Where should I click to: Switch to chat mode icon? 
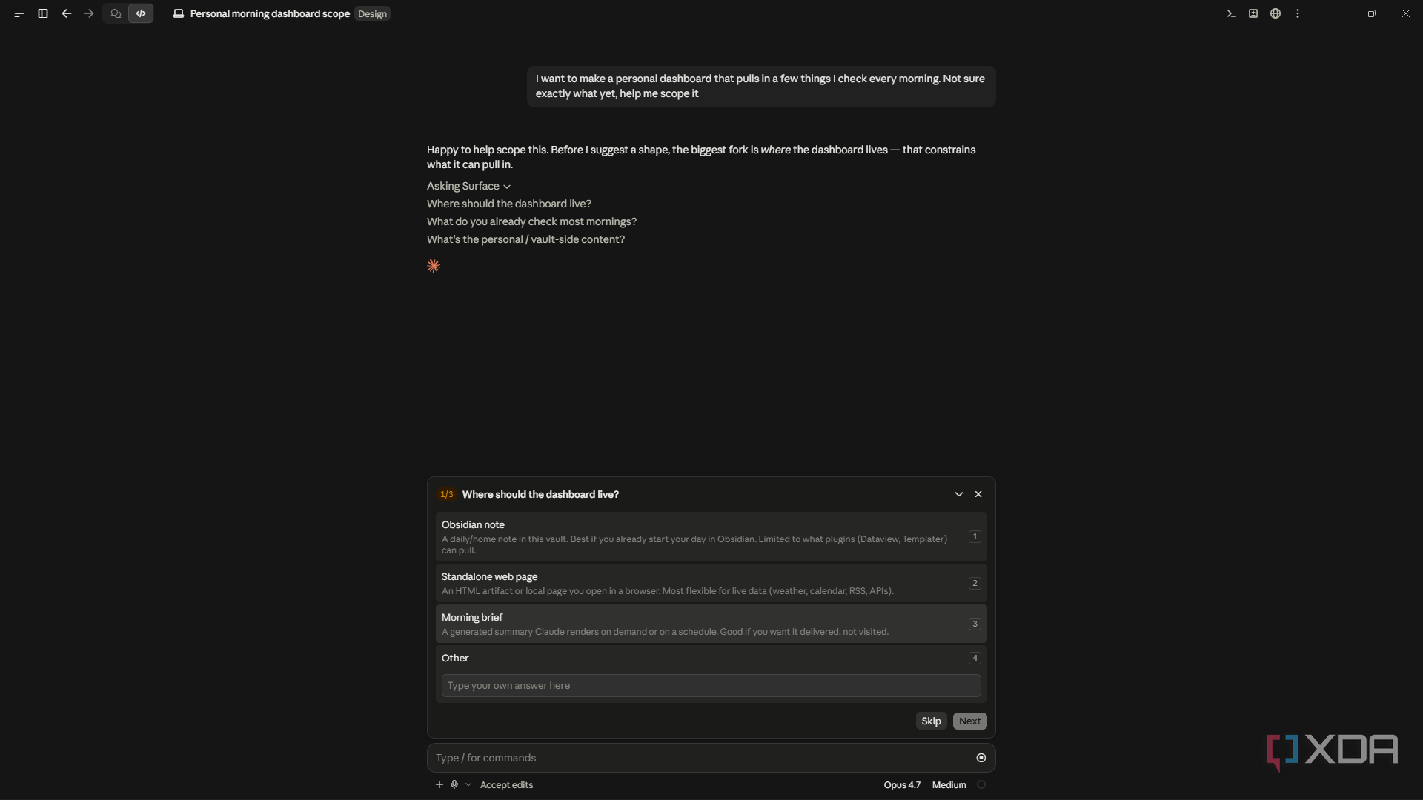(116, 13)
